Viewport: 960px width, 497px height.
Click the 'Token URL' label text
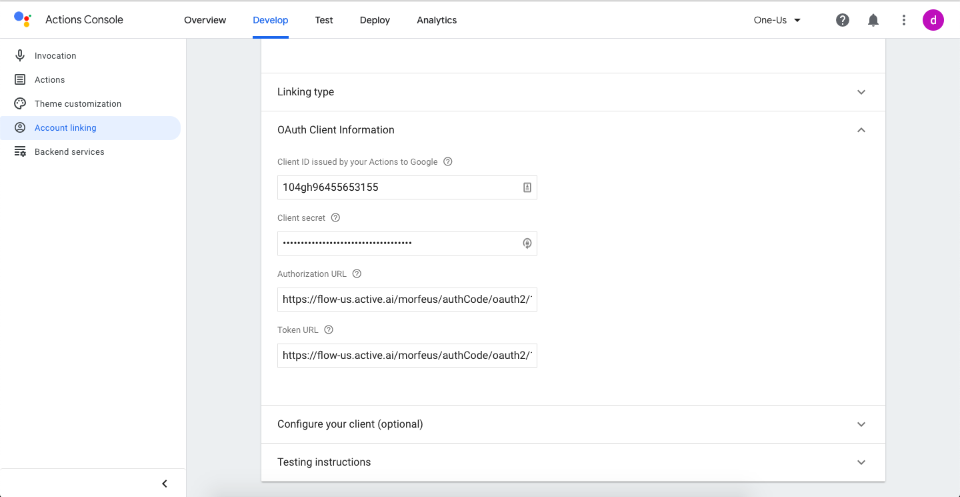click(x=298, y=330)
